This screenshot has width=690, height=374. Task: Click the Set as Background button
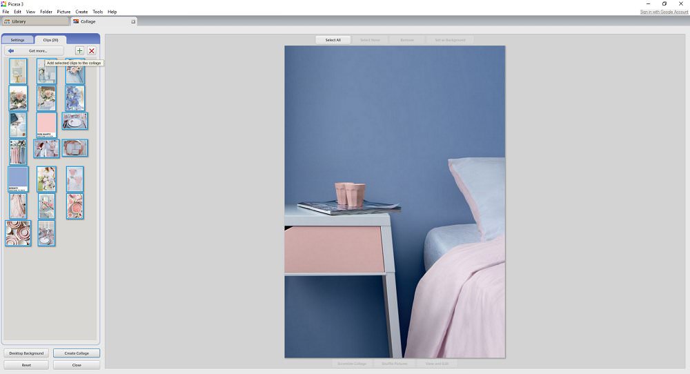coord(450,40)
